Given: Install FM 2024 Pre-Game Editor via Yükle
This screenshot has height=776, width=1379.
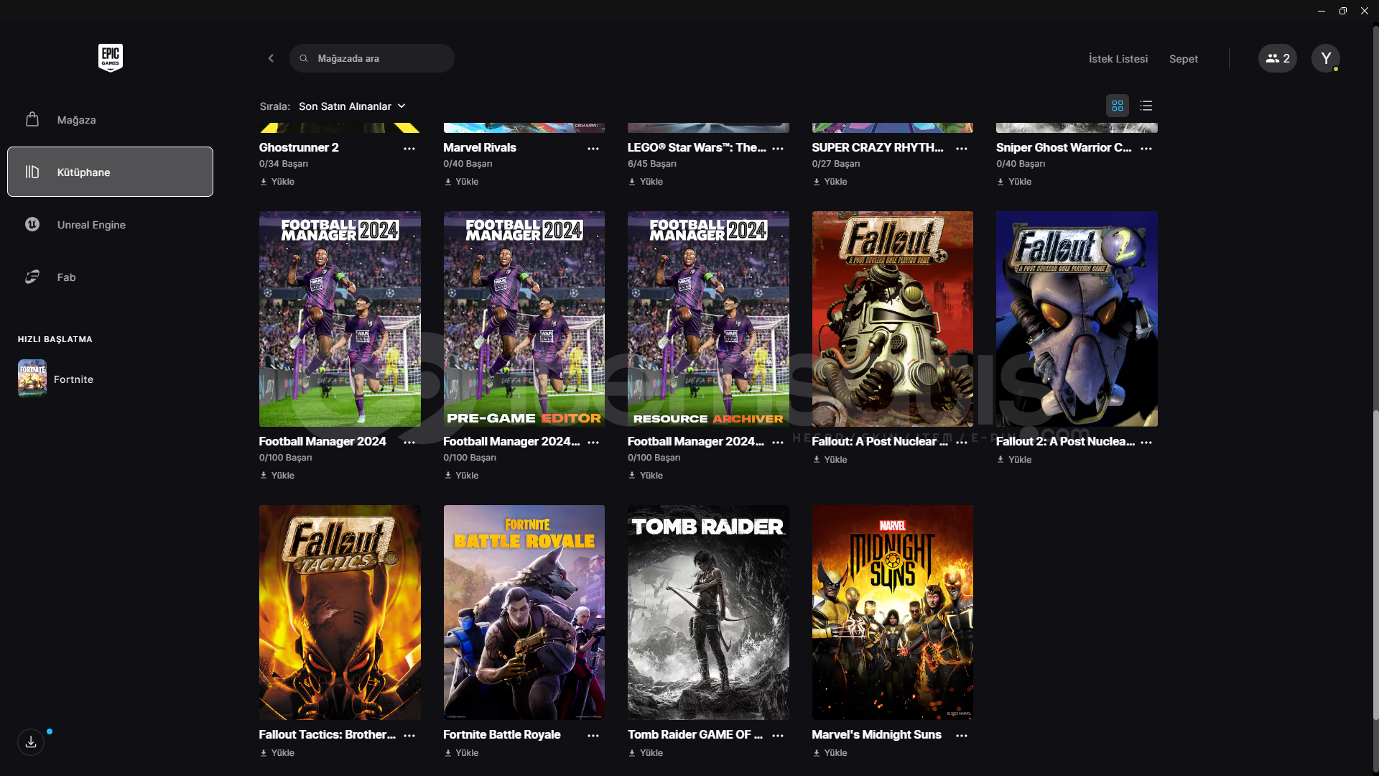Looking at the screenshot, I should click(461, 476).
